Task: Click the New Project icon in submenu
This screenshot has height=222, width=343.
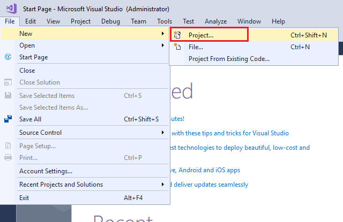Action: click(177, 35)
